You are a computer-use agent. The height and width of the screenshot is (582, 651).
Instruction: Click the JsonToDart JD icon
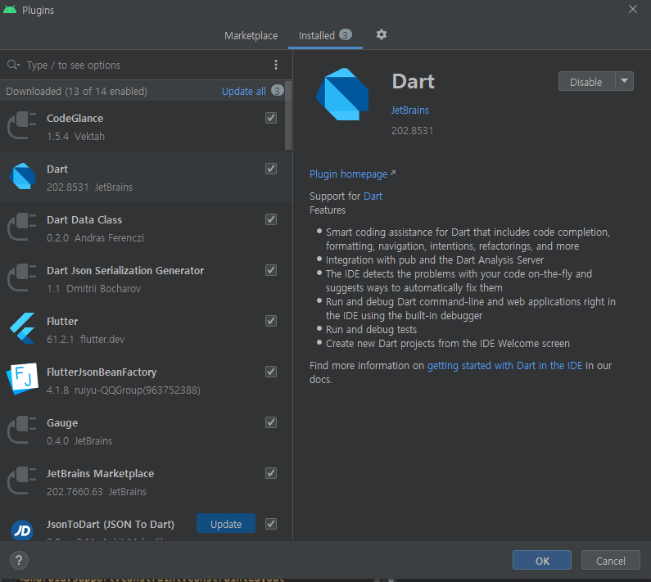pyautogui.click(x=22, y=530)
